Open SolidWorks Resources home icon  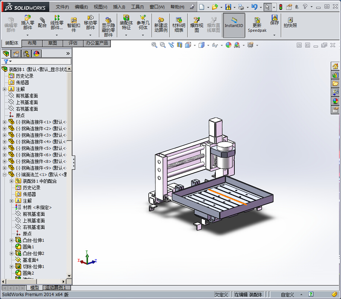335,66
